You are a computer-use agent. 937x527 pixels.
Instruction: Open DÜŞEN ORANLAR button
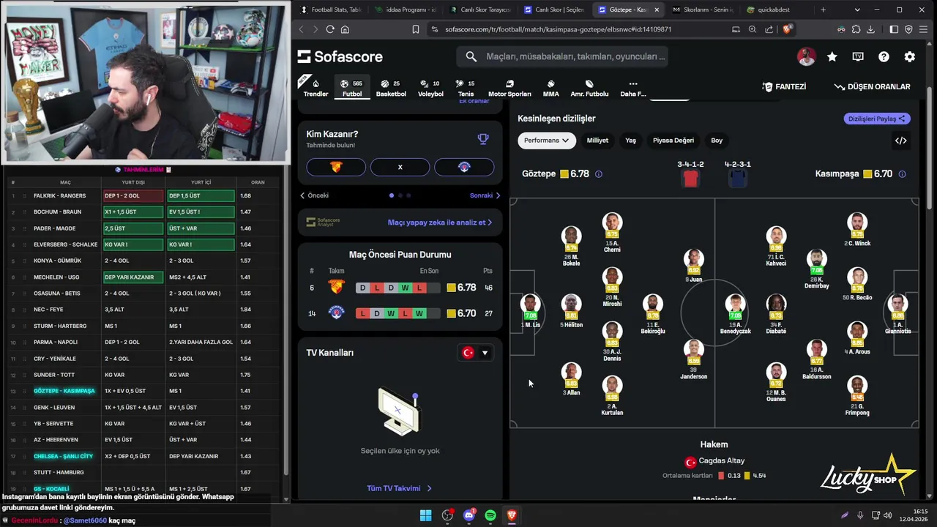click(872, 86)
